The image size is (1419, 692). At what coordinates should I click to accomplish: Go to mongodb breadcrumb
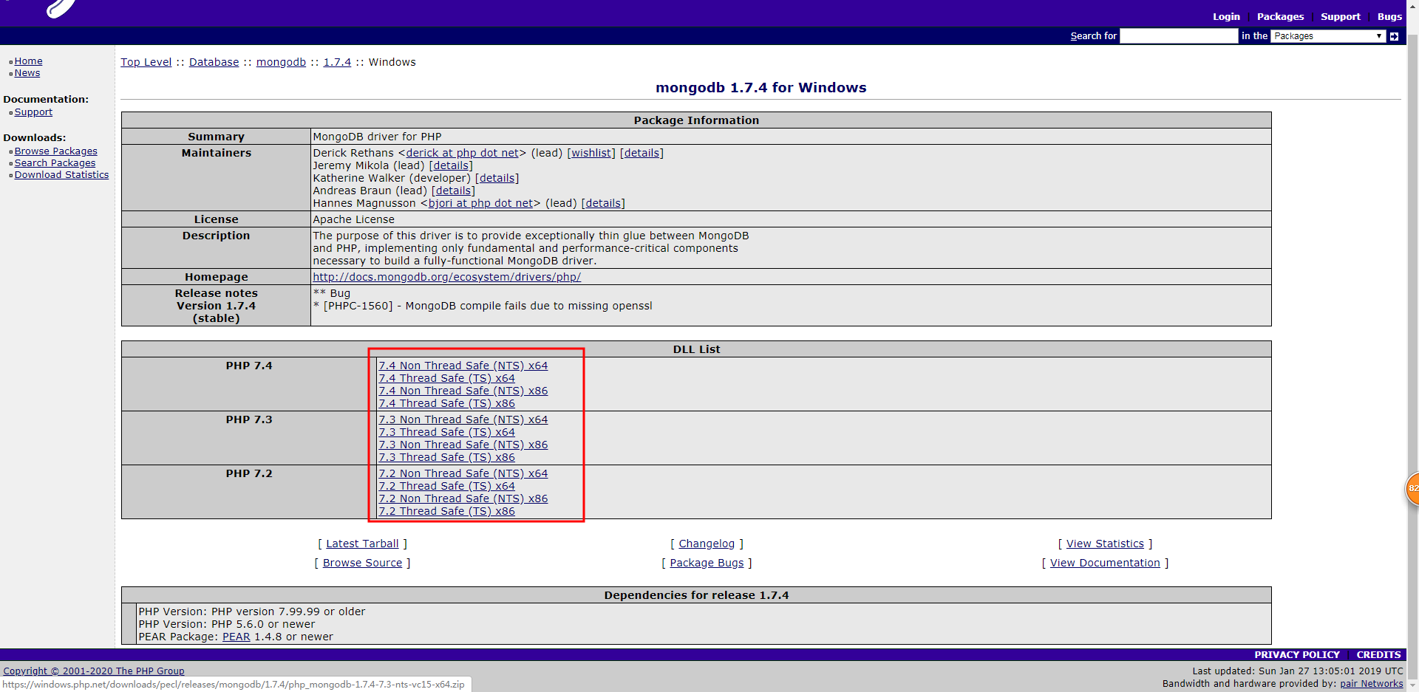[281, 62]
